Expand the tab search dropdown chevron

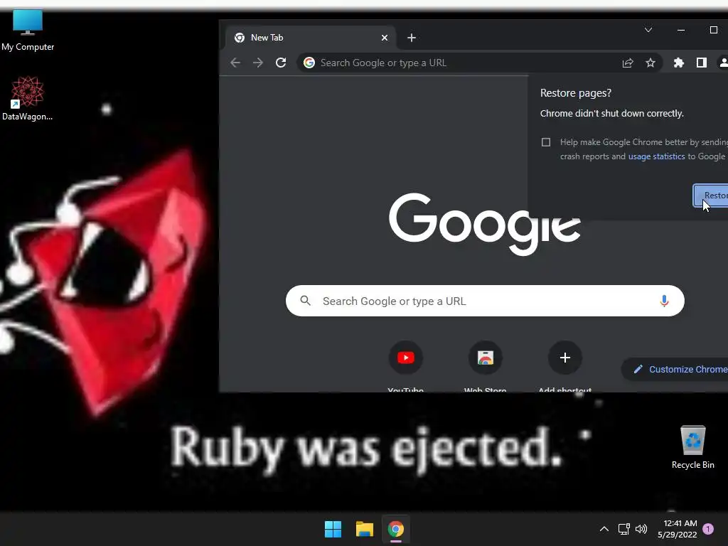648,30
